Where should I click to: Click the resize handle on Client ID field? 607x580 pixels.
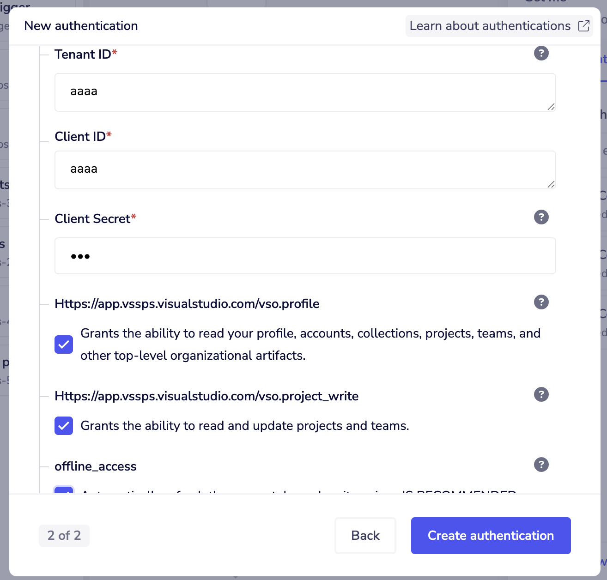point(551,185)
